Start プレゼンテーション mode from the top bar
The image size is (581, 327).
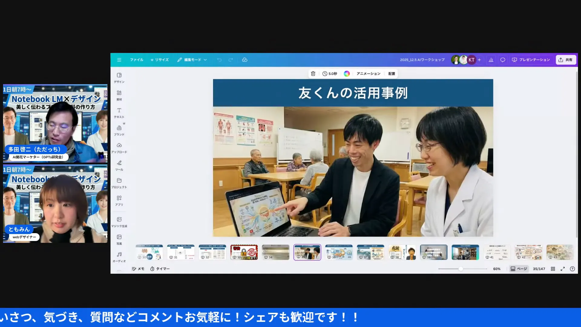click(531, 60)
